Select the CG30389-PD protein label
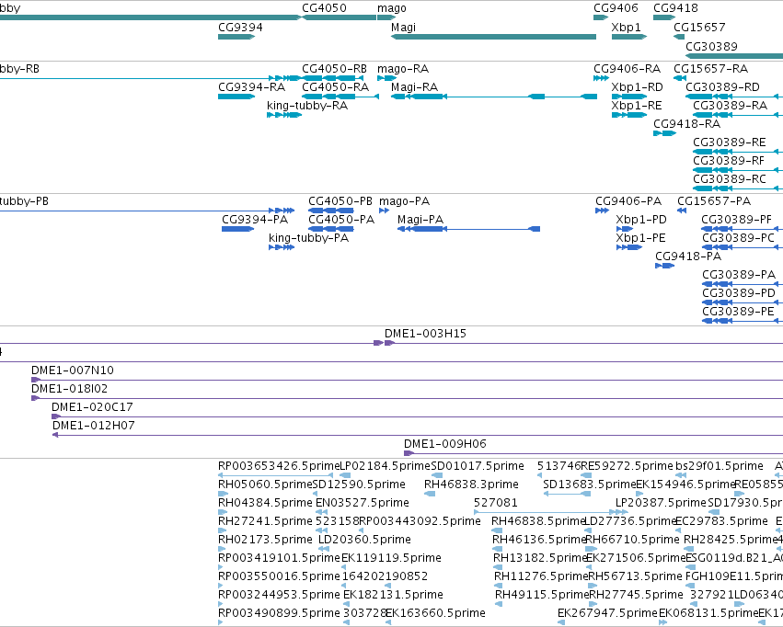This screenshot has width=783, height=627. tap(739, 294)
